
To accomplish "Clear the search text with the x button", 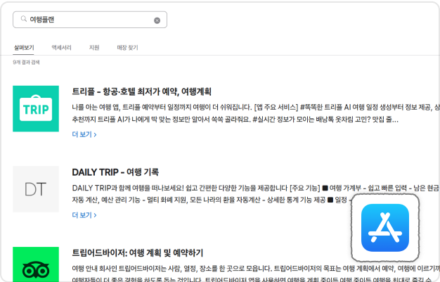I will [157, 20].
